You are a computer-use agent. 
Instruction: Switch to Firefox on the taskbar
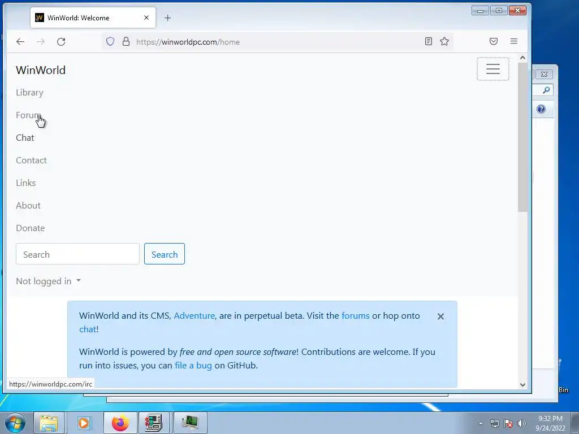click(x=120, y=423)
